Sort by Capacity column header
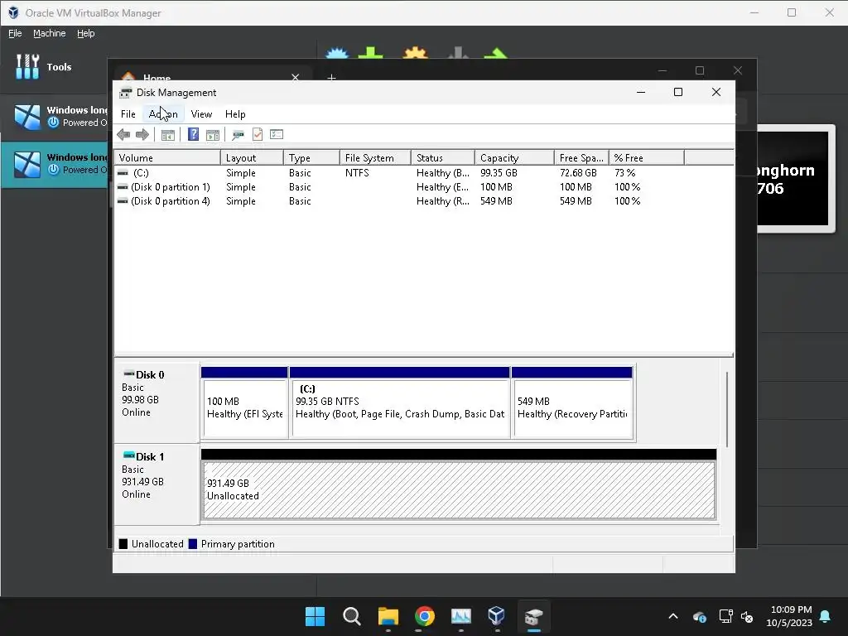Image resolution: width=848 pixels, height=636 pixels. point(515,158)
